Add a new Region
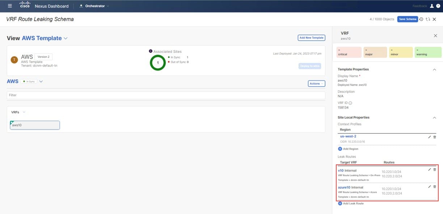 click(348, 149)
